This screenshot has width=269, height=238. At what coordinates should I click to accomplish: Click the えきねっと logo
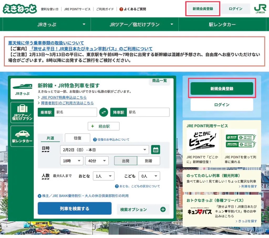(x=20, y=9)
